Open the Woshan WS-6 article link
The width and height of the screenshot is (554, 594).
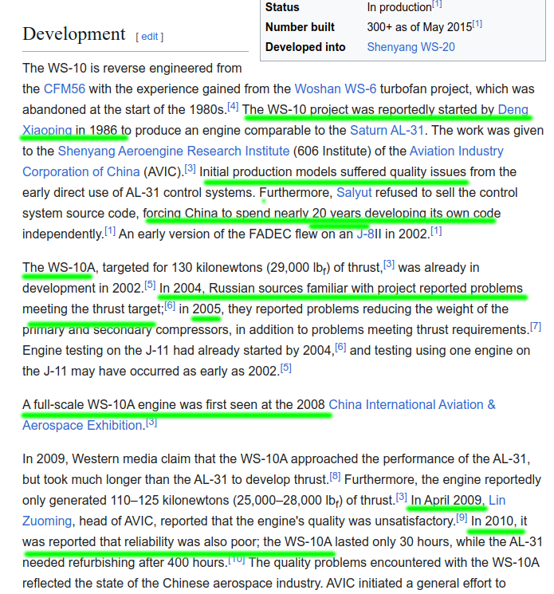click(336, 89)
